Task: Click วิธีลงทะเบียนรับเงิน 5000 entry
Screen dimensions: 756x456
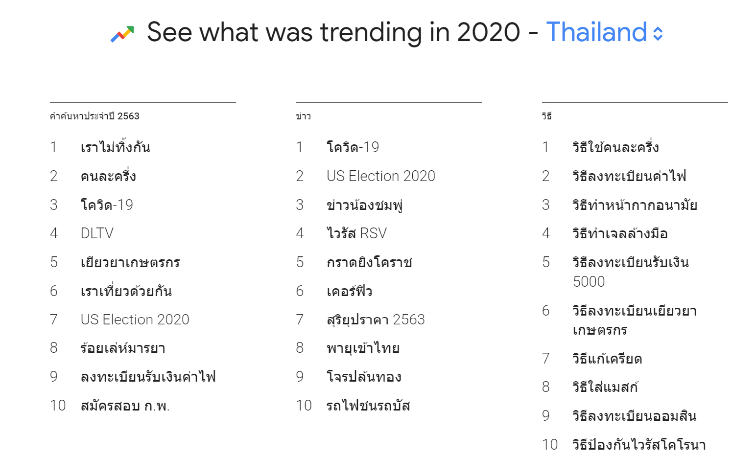Action: pos(630,272)
